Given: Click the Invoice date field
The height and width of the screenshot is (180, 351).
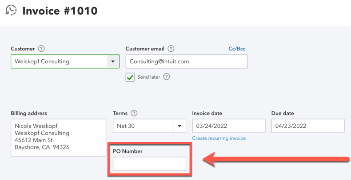Looking at the screenshot, I should 228,126.
